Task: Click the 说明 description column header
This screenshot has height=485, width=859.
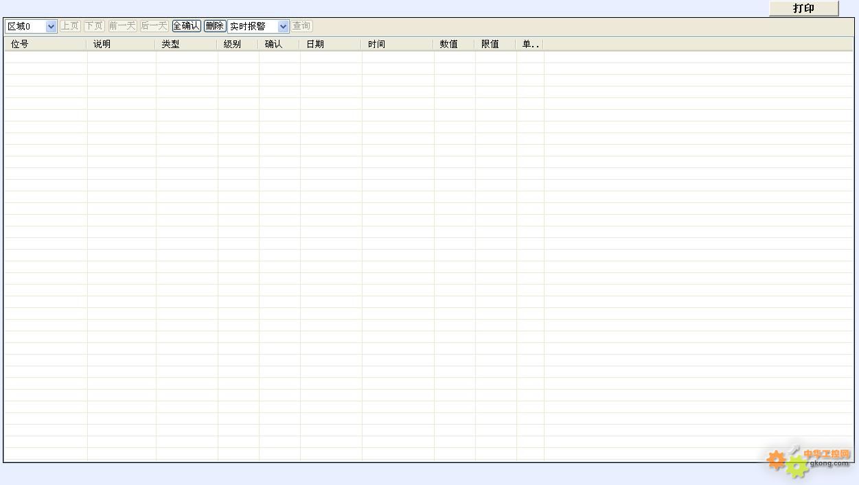Action: [x=121, y=44]
